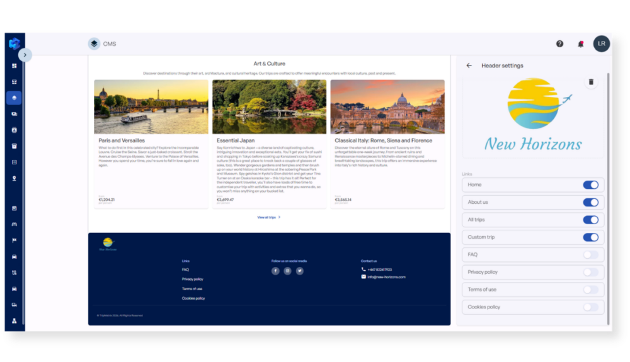Click the €3,699.47 price
This screenshot has width=630, height=362.
tap(225, 200)
